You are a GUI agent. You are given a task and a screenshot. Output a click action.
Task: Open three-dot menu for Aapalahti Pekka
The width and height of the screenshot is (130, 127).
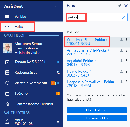pyautogui.click(x=126, y=61)
